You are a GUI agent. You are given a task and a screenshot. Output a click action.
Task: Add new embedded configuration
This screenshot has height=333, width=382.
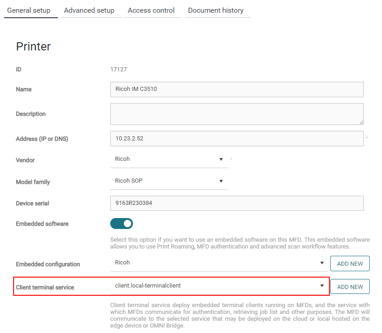pos(350,263)
